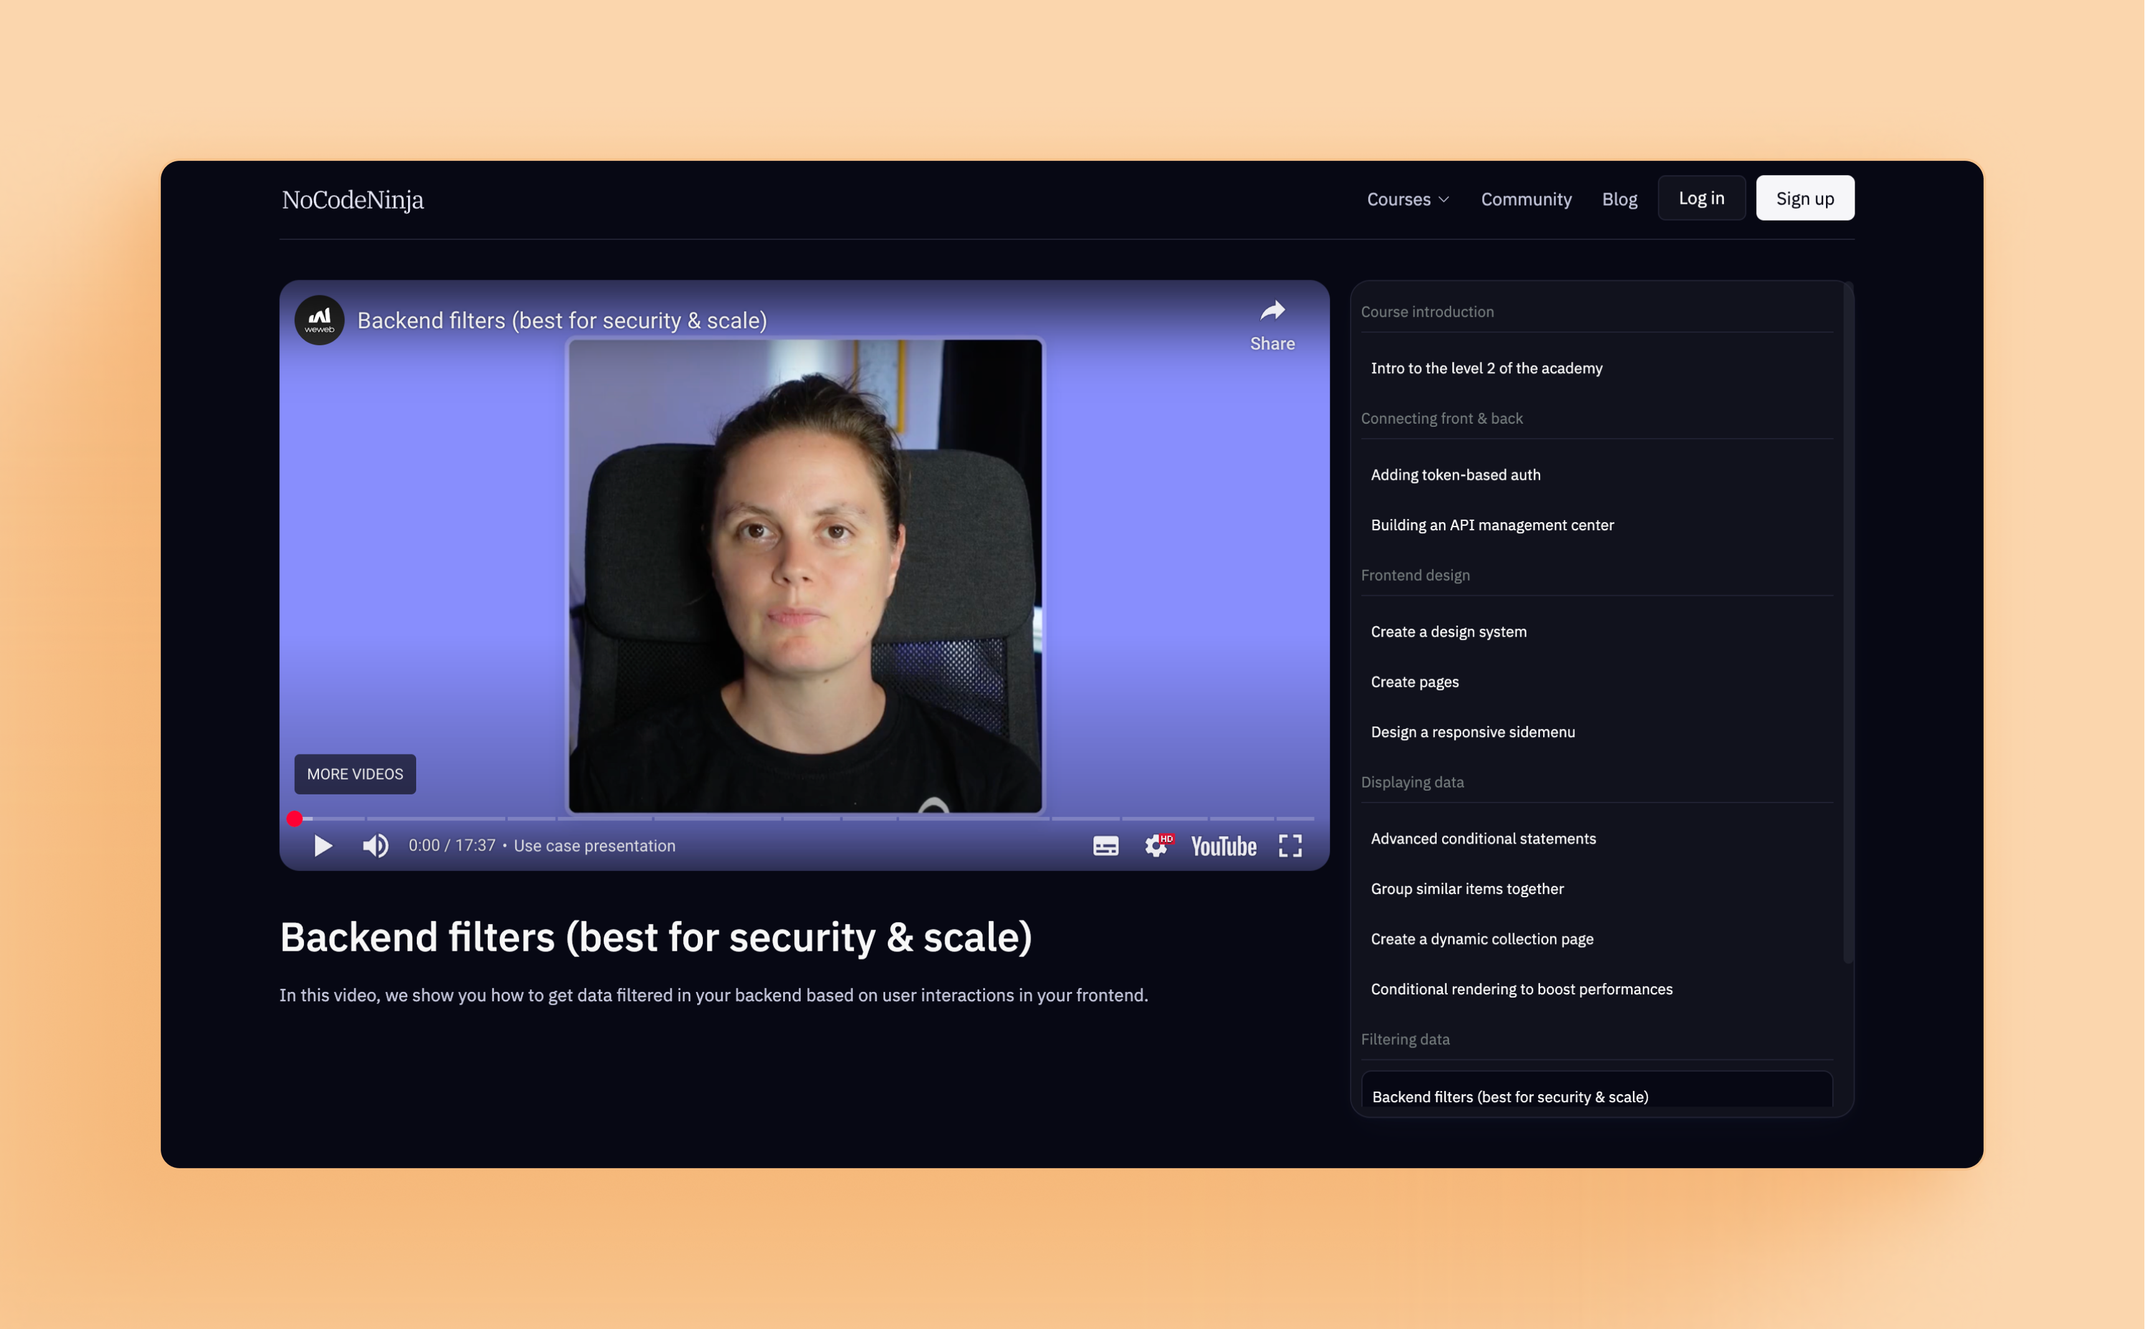Expand the Courses dropdown menu

coord(1407,199)
